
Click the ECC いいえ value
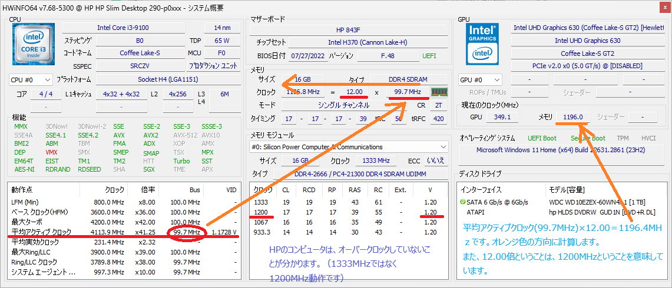(436, 160)
